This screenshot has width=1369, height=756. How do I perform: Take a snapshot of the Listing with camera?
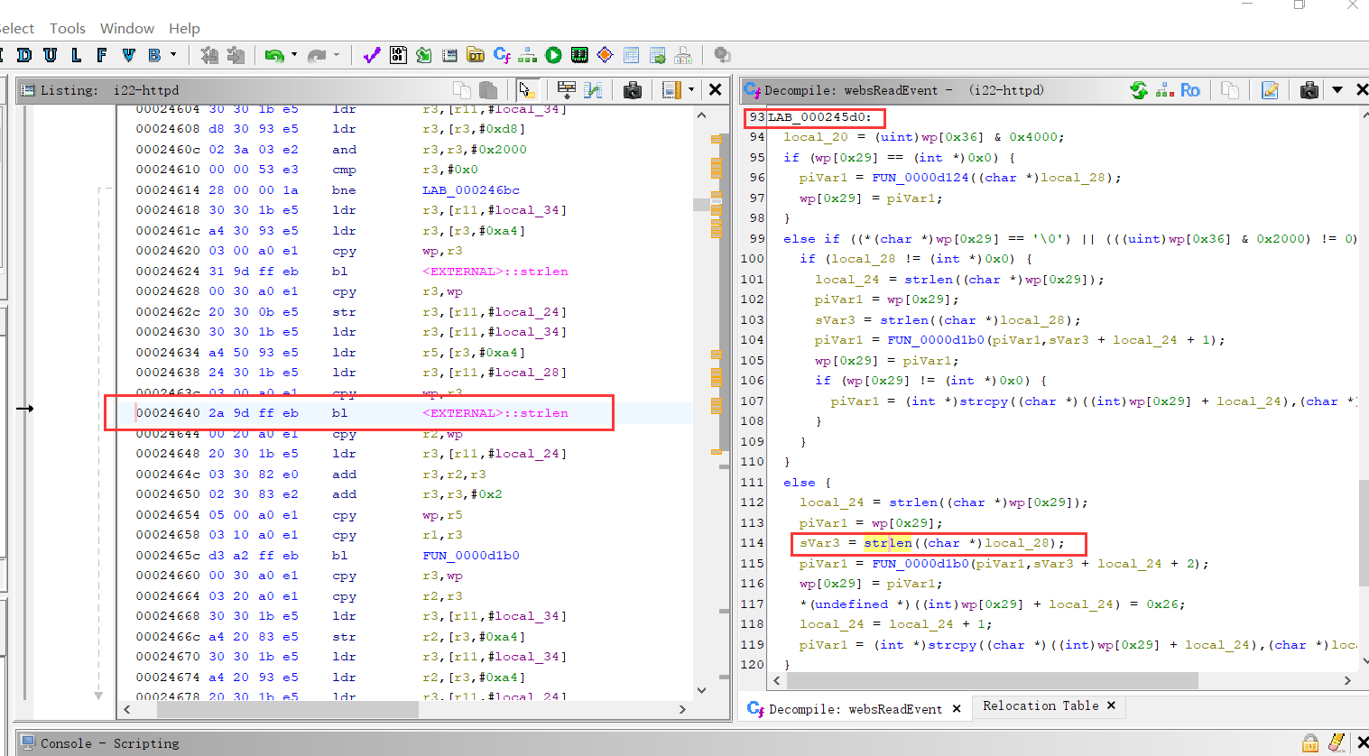(633, 89)
